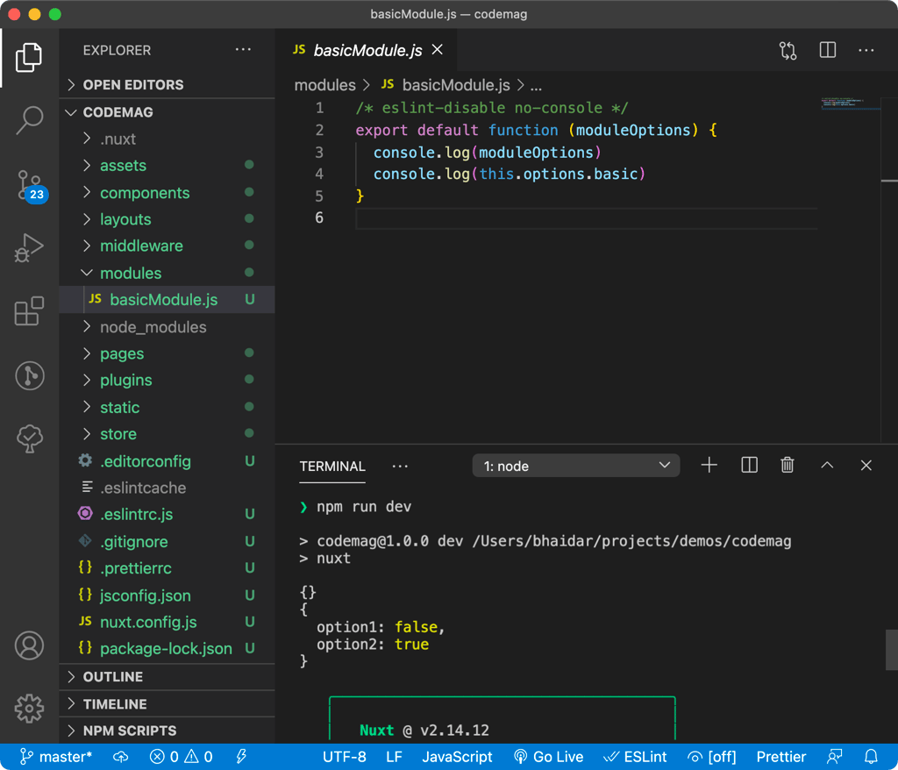Click the Open Changes compare icon
Screen dimensions: 898x770
pos(788,50)
